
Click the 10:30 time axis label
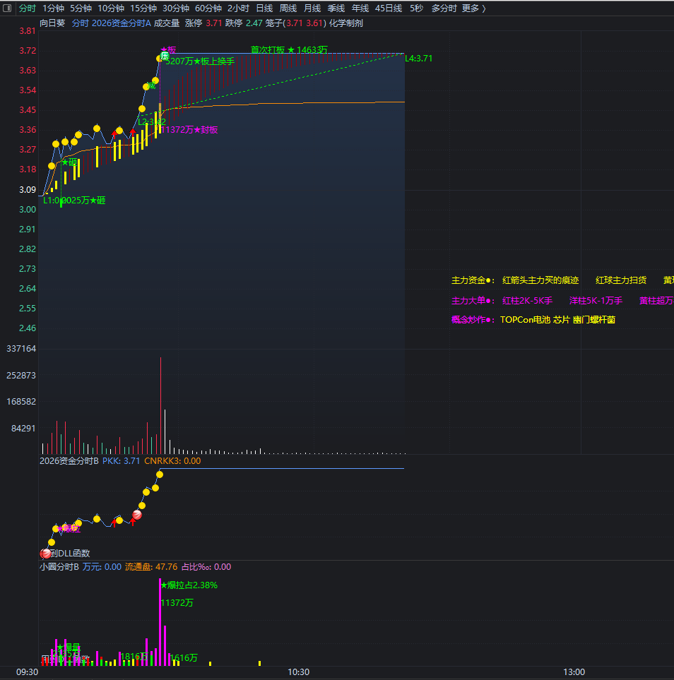click(x=299, y=672)
